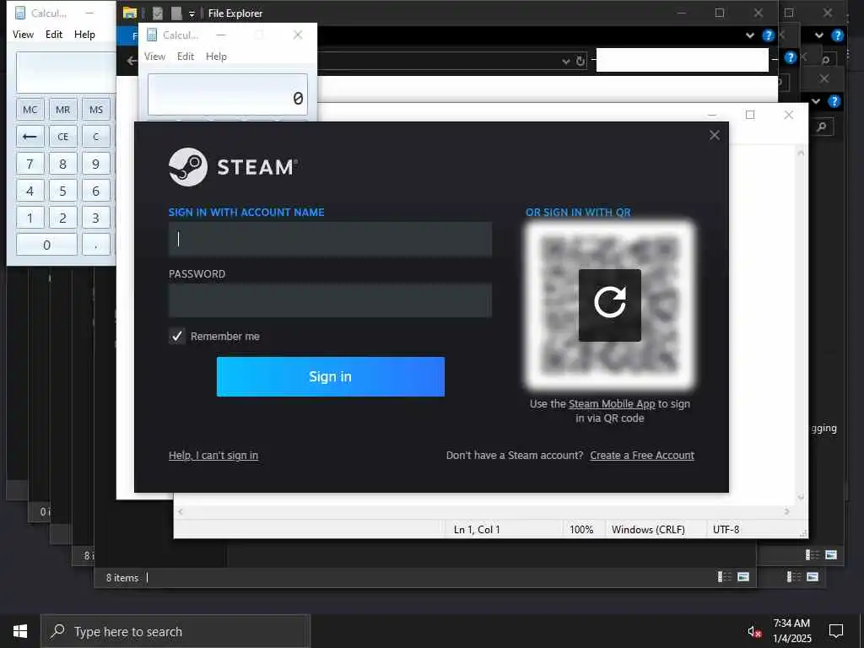The width and height of the screenshot is (864, 648).
Task: Expand the File Explorer address bar history dropdown
Action: (566, 61)
